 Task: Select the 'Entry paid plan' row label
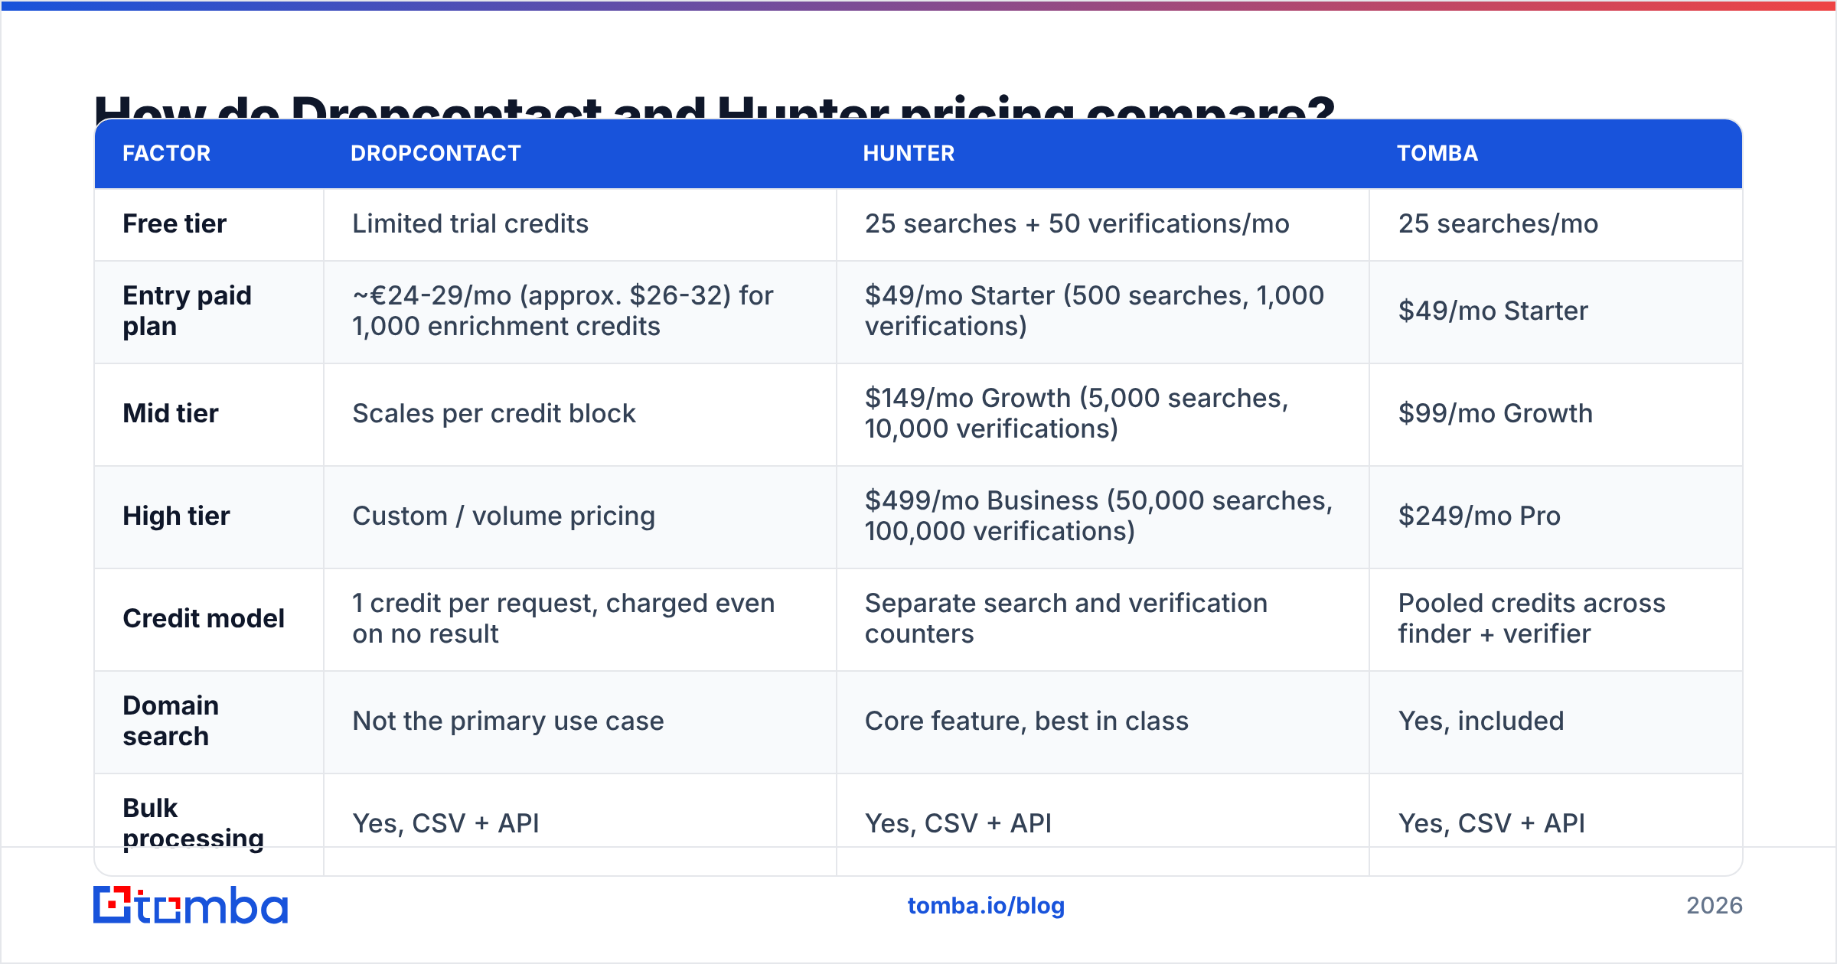click(187, 311)
